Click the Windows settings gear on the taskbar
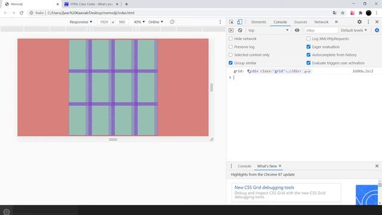Image resolution: width=382 pixels, height=215 pixels. pos(7,211)
